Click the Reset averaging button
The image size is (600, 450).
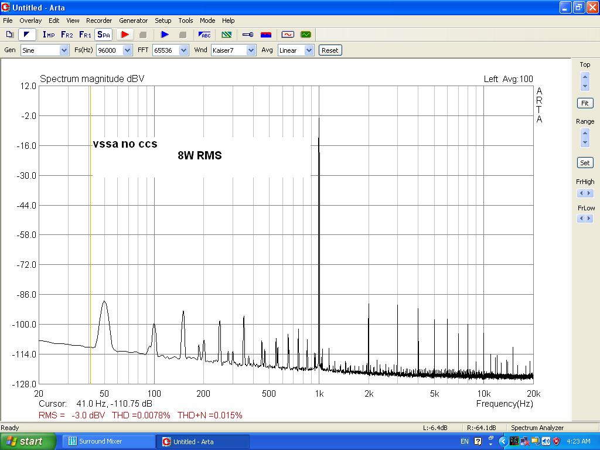(330, 50)
